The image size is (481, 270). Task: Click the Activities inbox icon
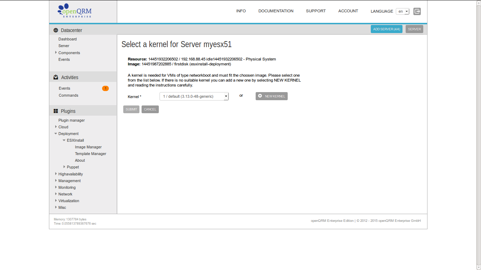pos(56,77)
